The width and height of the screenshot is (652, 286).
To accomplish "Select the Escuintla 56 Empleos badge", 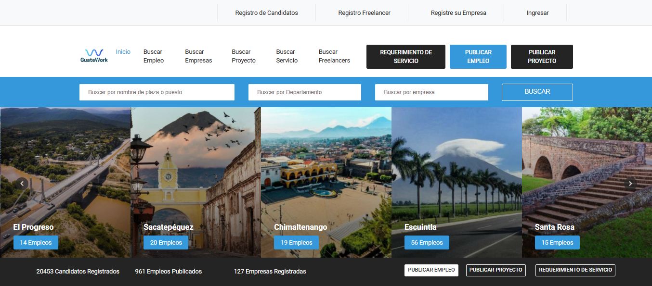I will [x=427, y=243].
